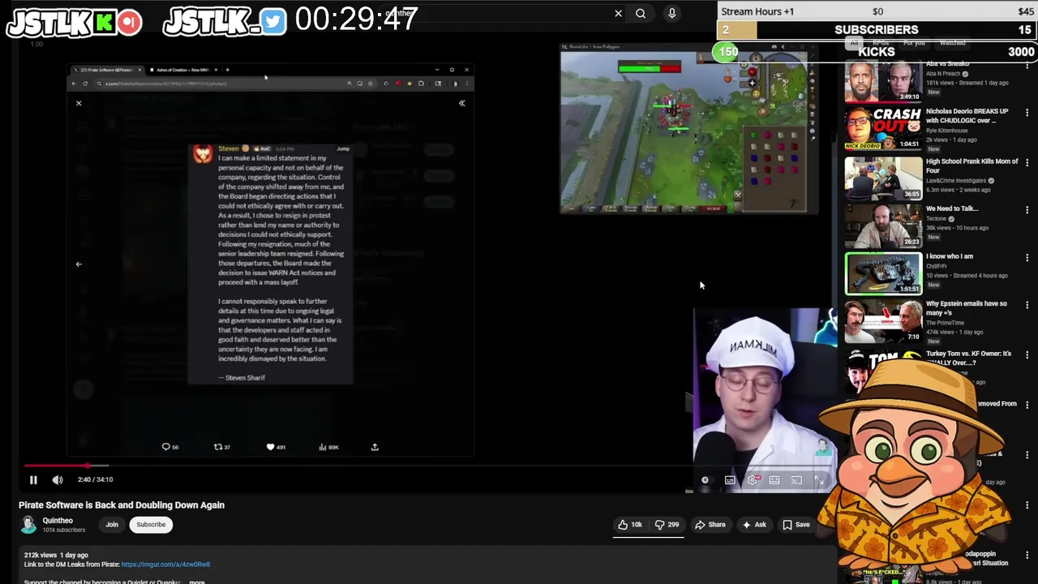Image resolution: width=1038 pixels, height=584 pixels.
Task: Click the Quintheo channel name
Action: [x=58, y=521]
